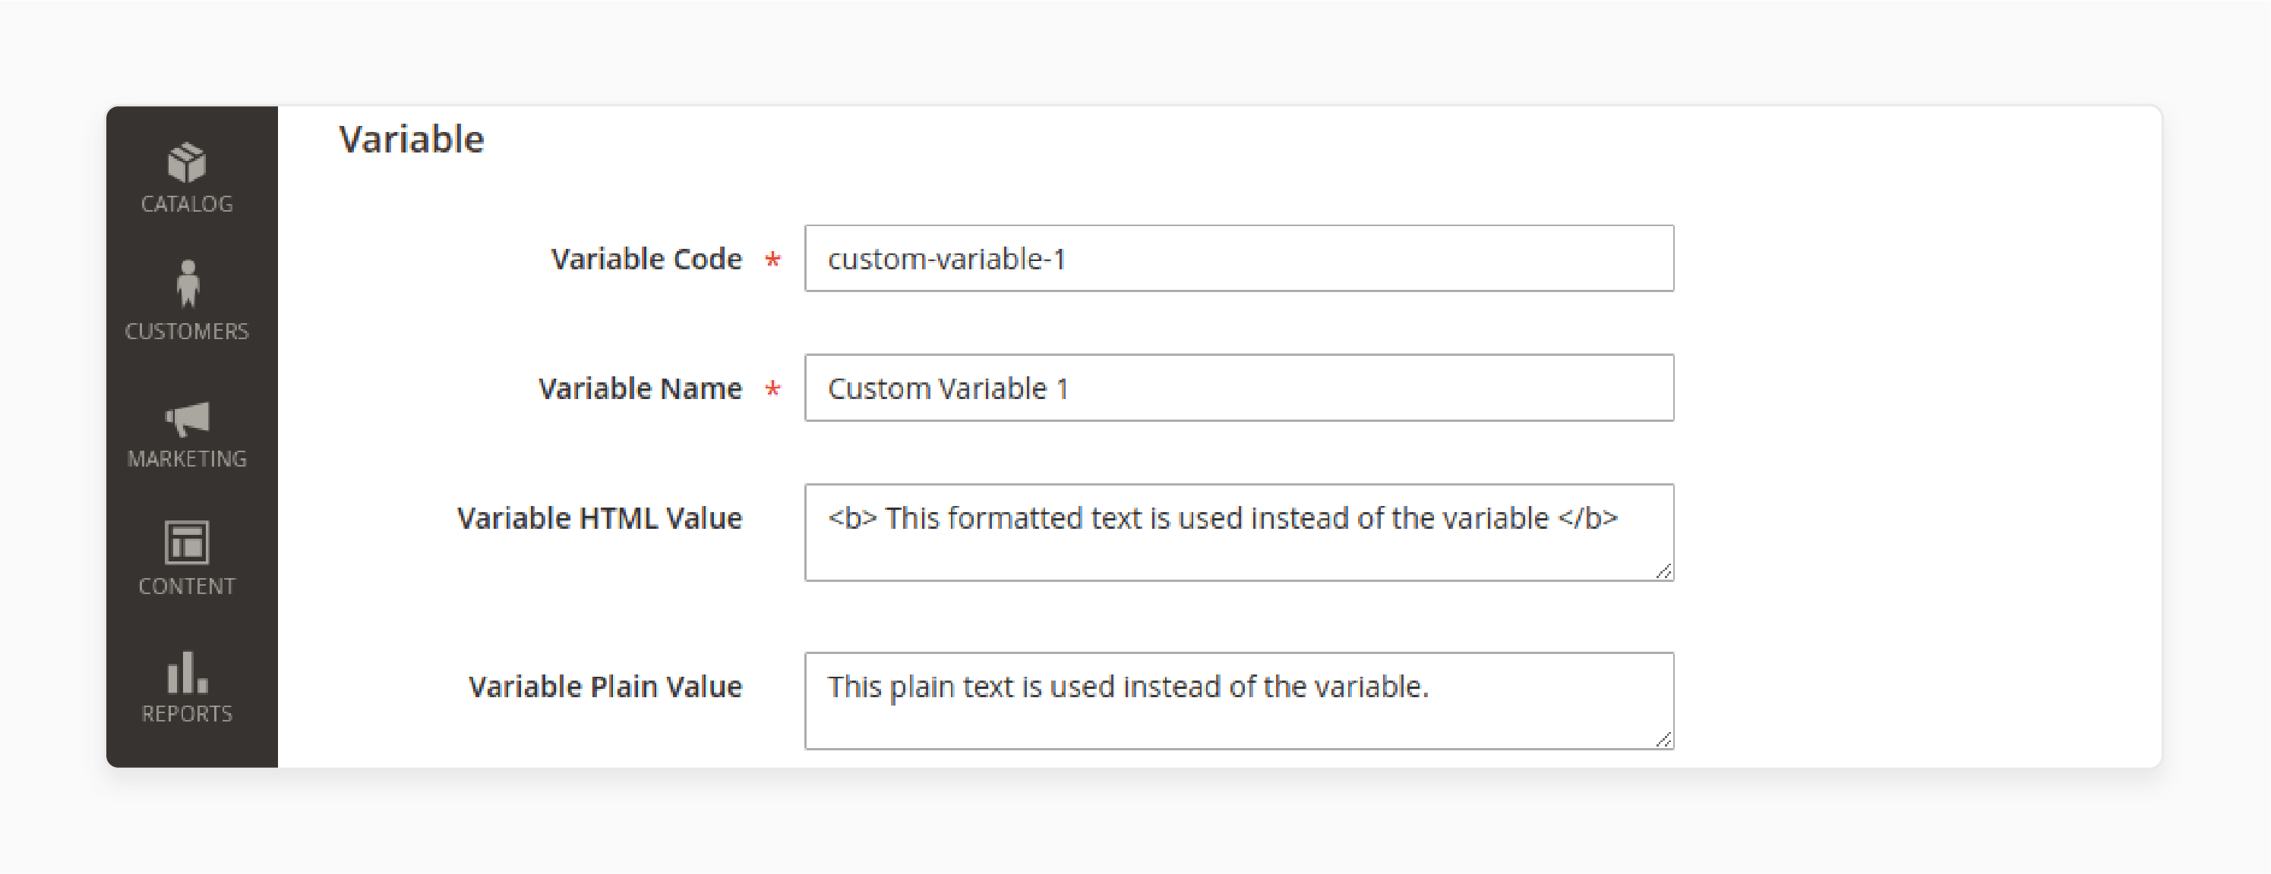This screenshot has width=2271, height=874.
Task: Click the Variable Code input field
Action: click(x=1239, y=258)
